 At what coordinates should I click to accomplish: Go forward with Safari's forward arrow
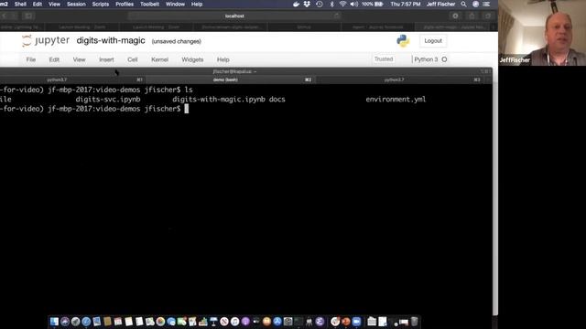click(14, 16)
